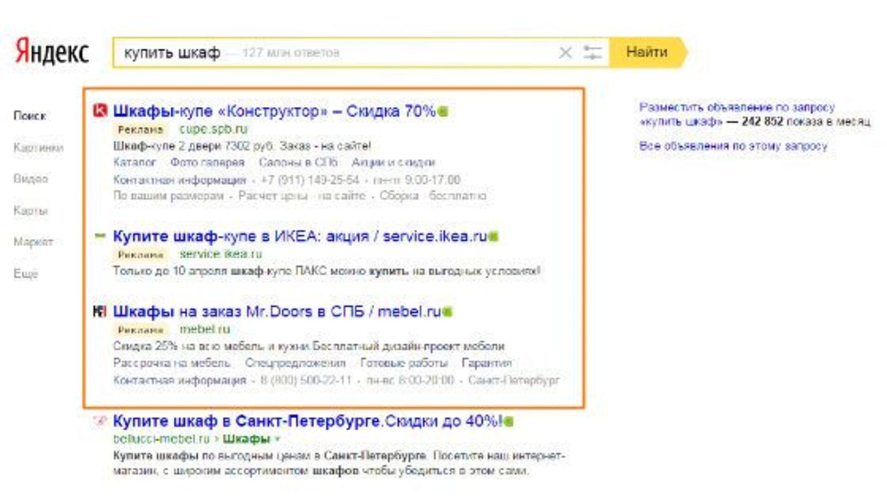Open the service.ikea.ru green URL
Viewport: 887px width, 499px height.
pyautogui.click(x=220, y=254)
